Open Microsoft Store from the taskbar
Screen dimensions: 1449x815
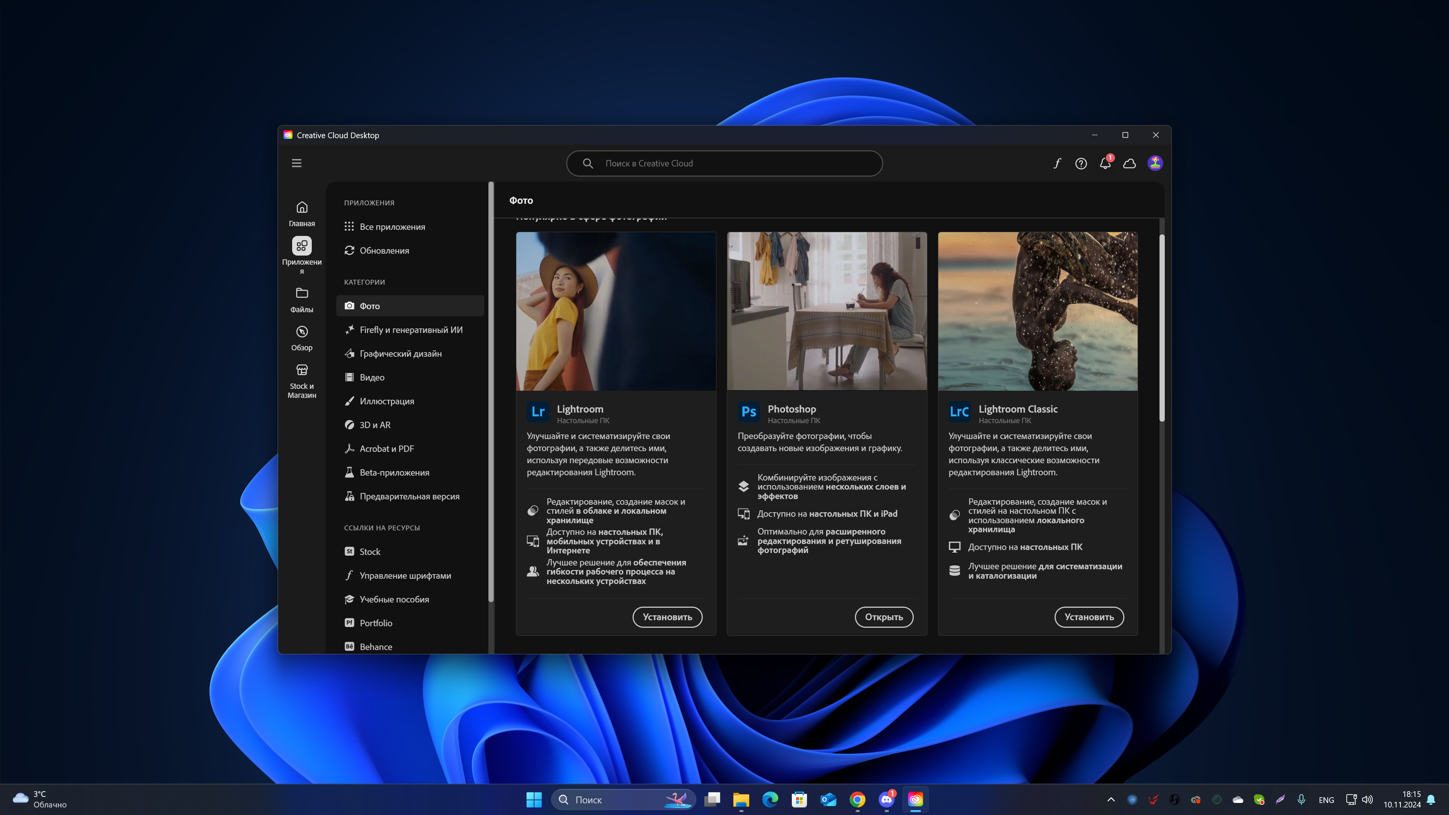pos(799,799)
